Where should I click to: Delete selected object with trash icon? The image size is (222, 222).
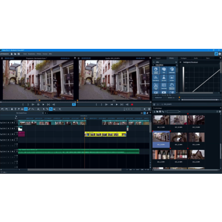coord(12,109)
